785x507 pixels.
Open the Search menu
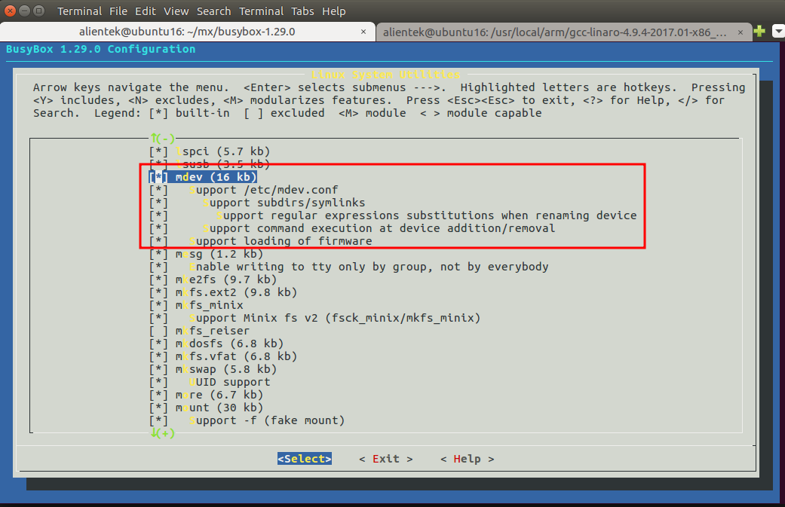(213, 11)
